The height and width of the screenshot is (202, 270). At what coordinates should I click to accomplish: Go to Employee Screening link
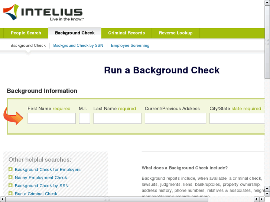click(x=130, y=45)
